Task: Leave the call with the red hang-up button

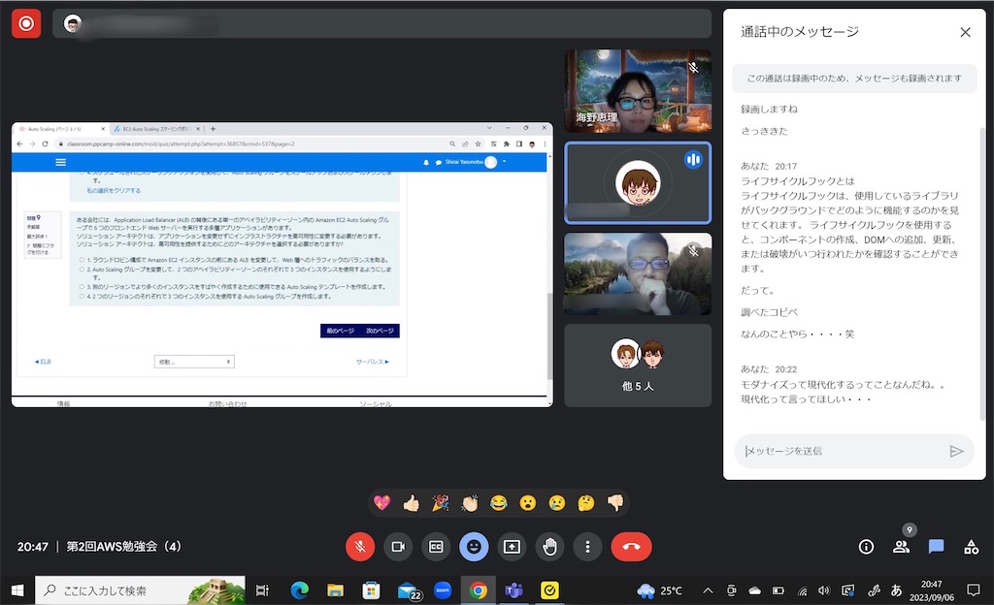Action: (x=631, y=547)
